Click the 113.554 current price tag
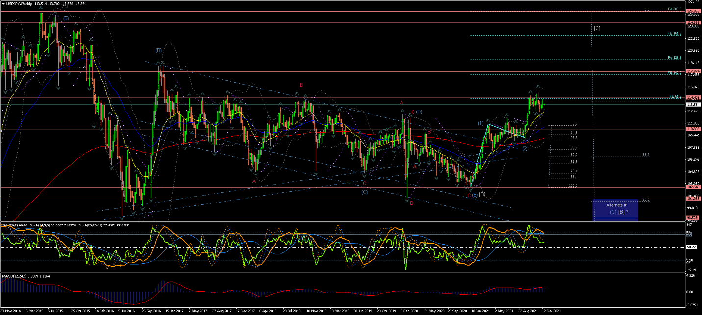This screenshot has width=702, height=315. [694, 105]
